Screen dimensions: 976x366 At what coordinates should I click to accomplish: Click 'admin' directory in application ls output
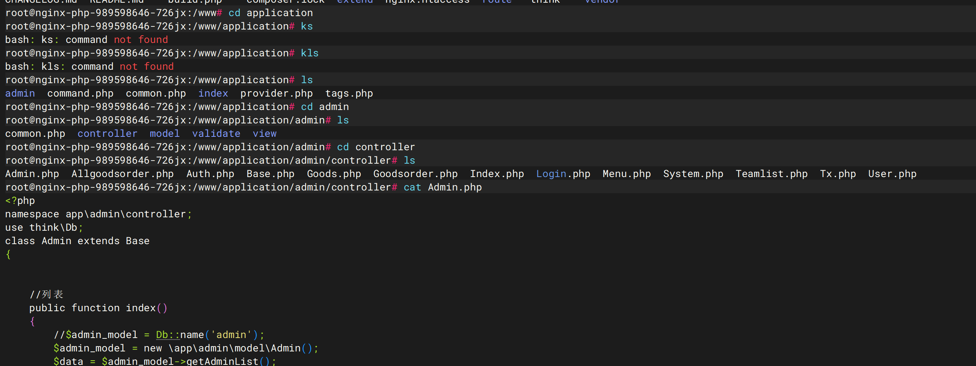[x=20, y=93]
